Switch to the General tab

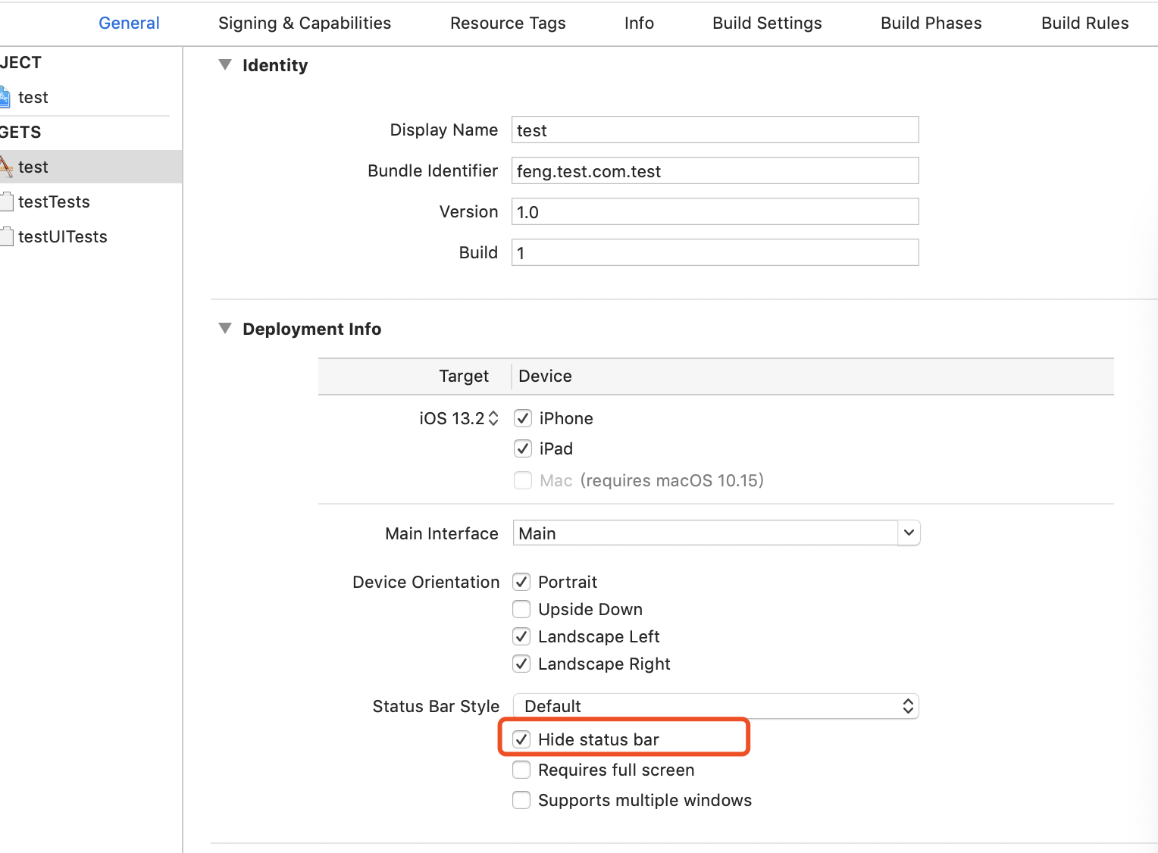[129, 23]
